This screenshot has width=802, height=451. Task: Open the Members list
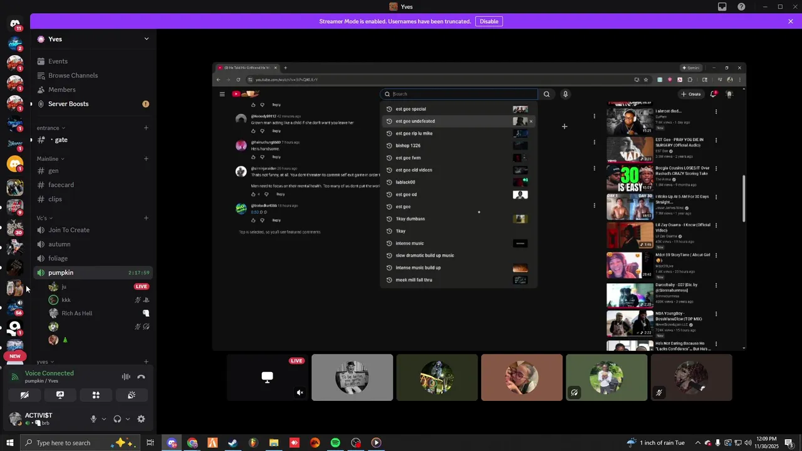coord(93,90)
